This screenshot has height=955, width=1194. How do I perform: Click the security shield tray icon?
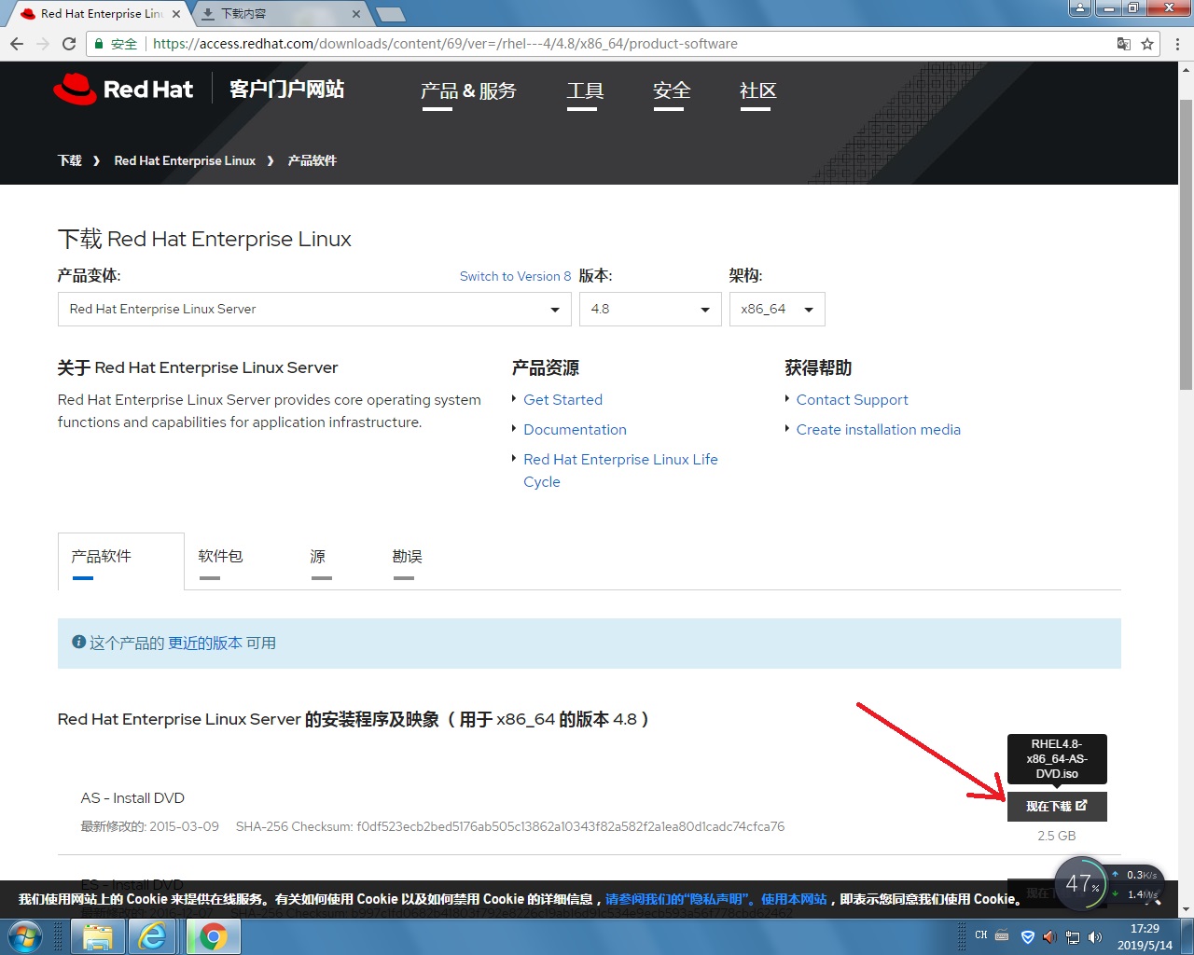(x=1027, y=936)
